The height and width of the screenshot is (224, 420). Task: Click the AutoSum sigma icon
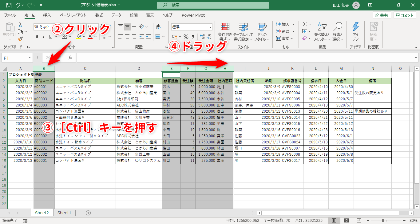305,24
